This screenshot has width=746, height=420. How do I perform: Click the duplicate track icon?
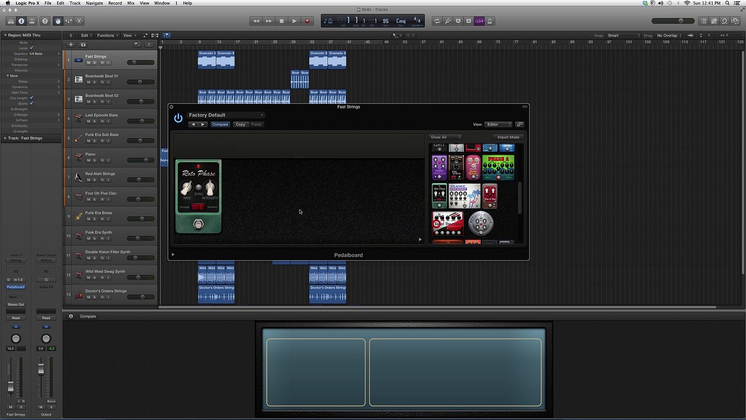pos(83,44)
